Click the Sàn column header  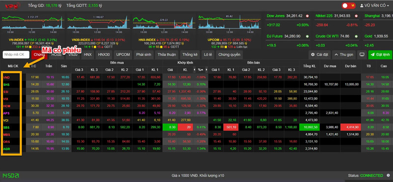[64, 66]
